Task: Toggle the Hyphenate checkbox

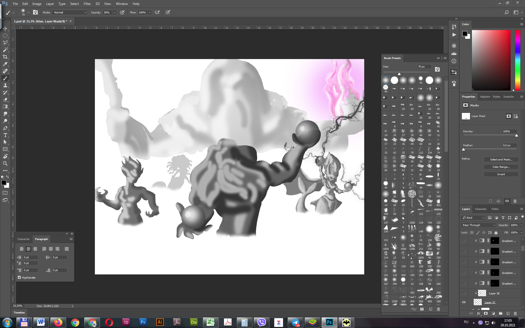Action: (19, 277)
